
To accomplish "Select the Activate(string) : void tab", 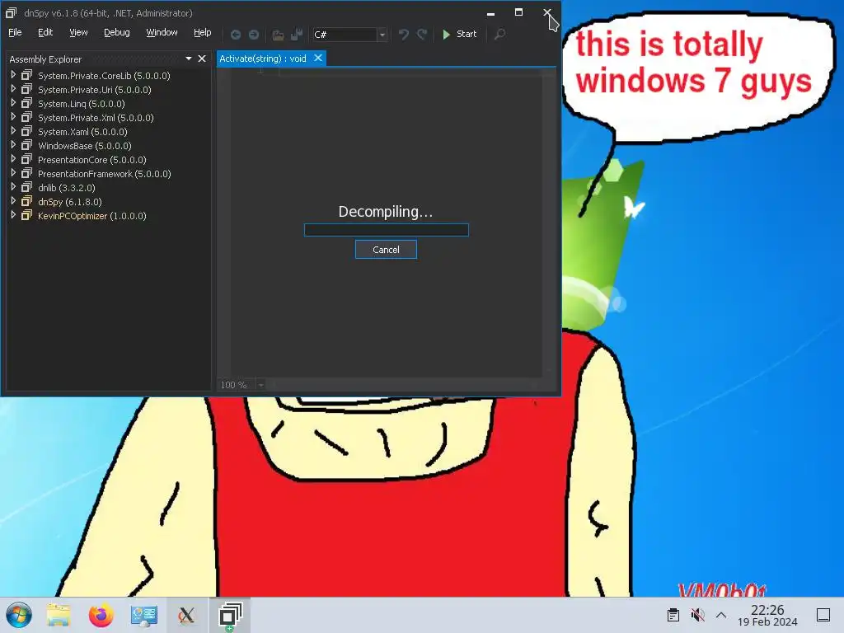I will pos(263,59).
